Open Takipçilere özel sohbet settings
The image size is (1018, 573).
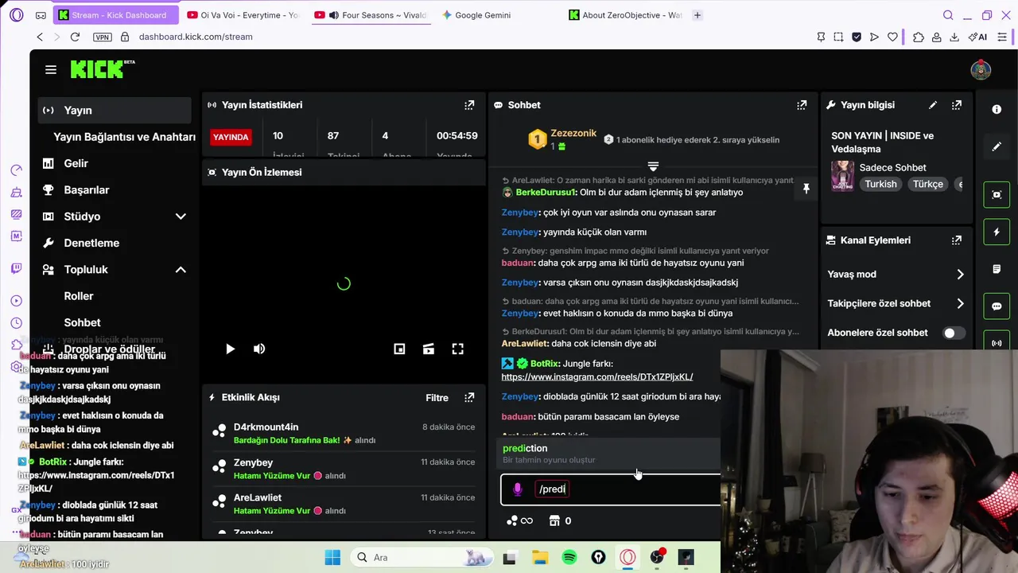[x=896, y=303]
